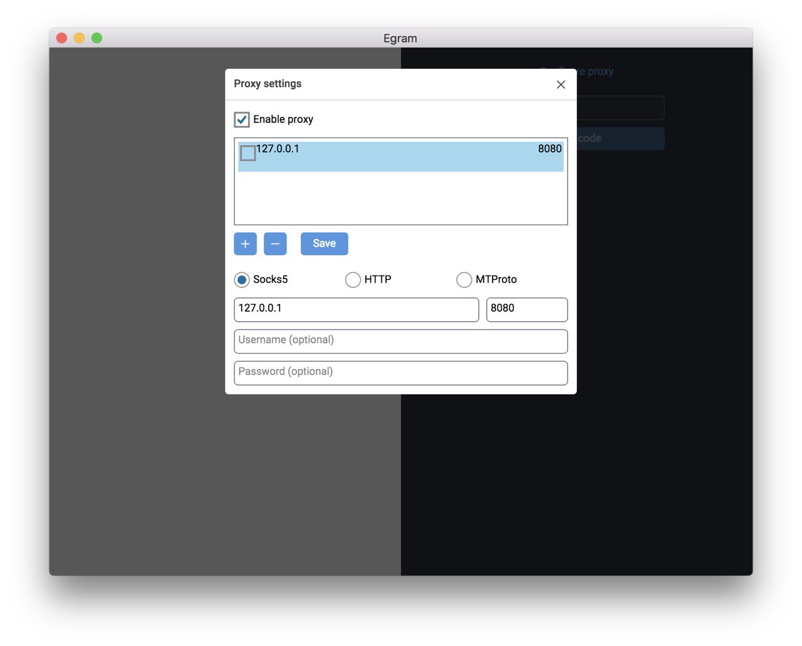The height and width of the screenshot is (646, 802).
Task: Click the Username (optional) field
Action: 401,341
